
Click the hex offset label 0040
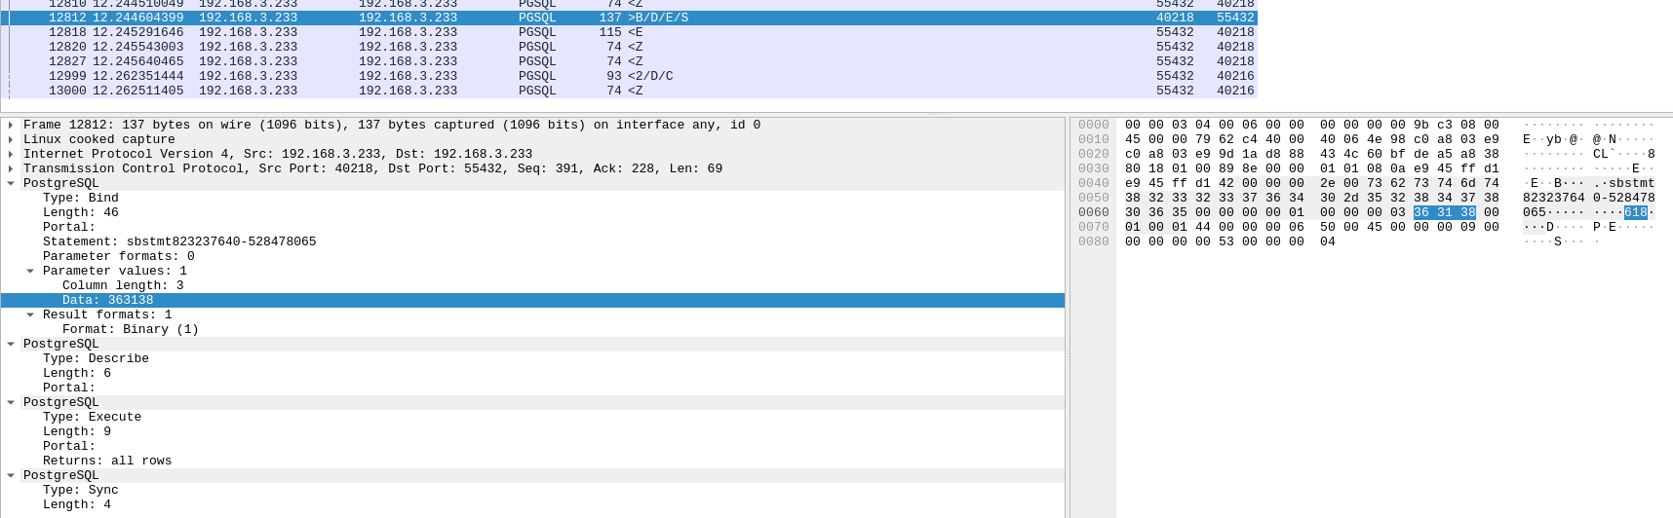tap(1094, 183)
